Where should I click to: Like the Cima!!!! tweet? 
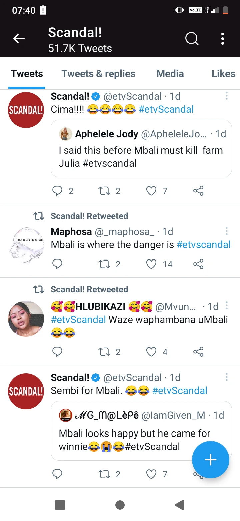click(152, 191)
